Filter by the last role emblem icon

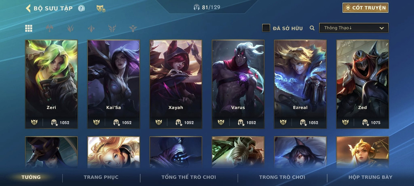(x=133, y=28)
